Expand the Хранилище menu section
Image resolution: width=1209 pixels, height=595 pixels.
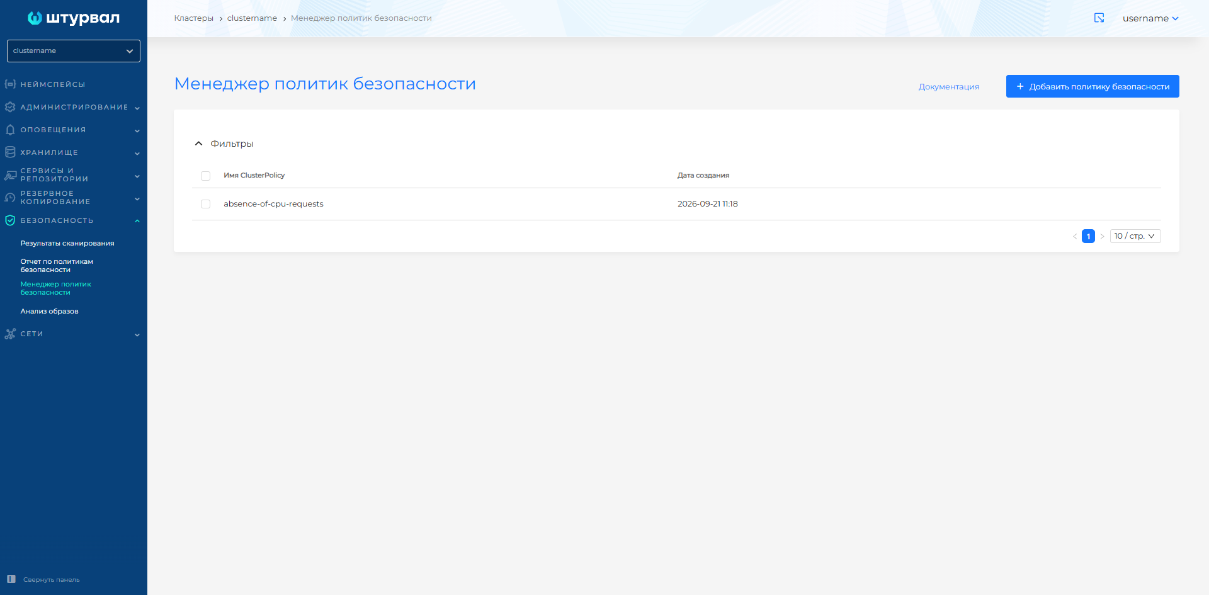pos(137,153)
